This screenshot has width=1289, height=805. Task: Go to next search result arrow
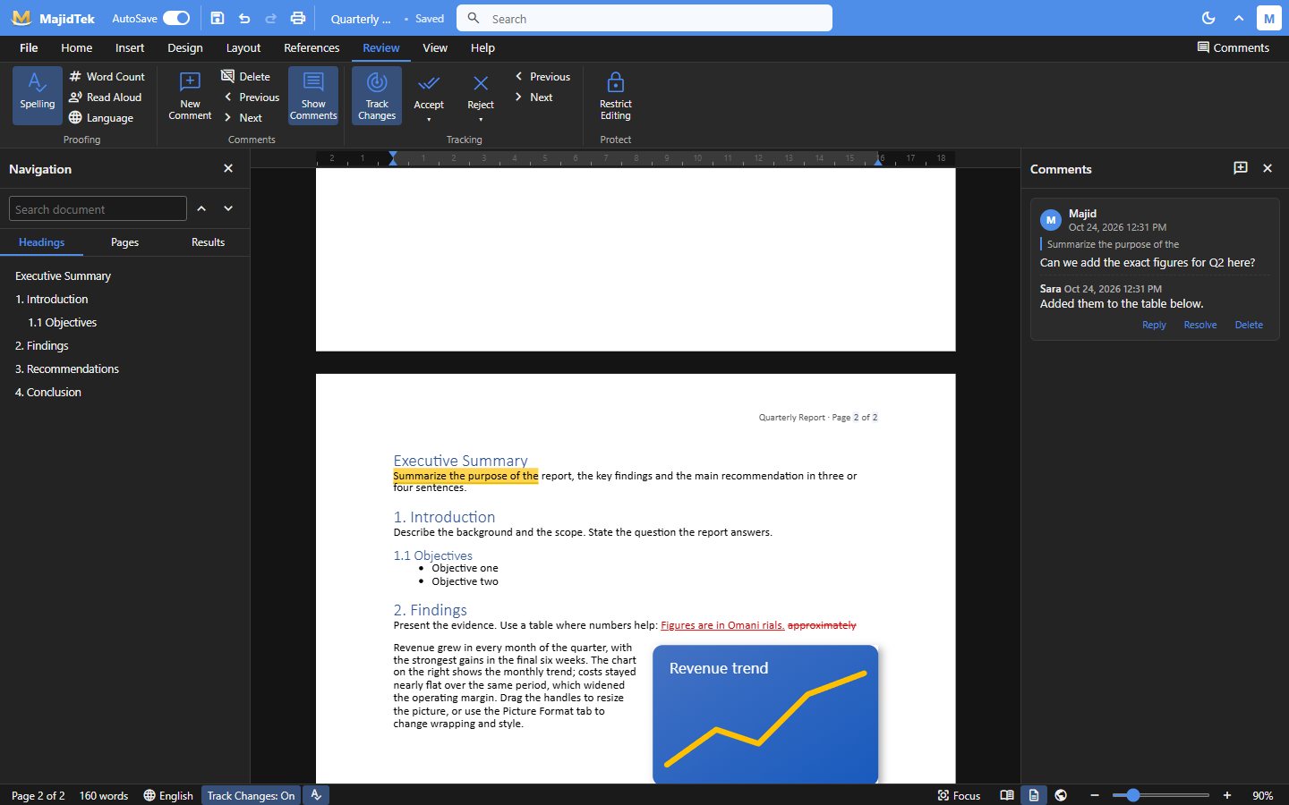pyautogui.click(x=228, y=208)
